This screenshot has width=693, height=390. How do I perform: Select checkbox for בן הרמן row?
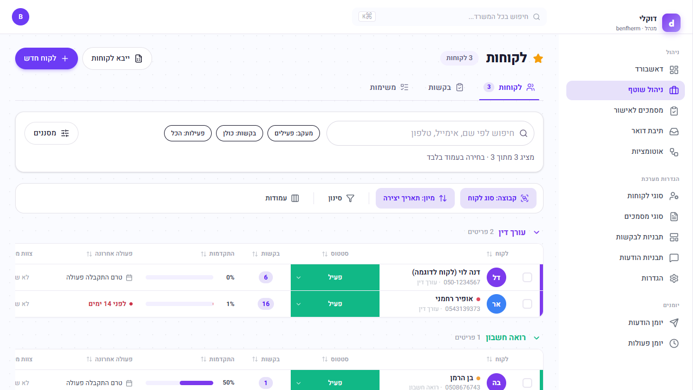click(527, 383)
